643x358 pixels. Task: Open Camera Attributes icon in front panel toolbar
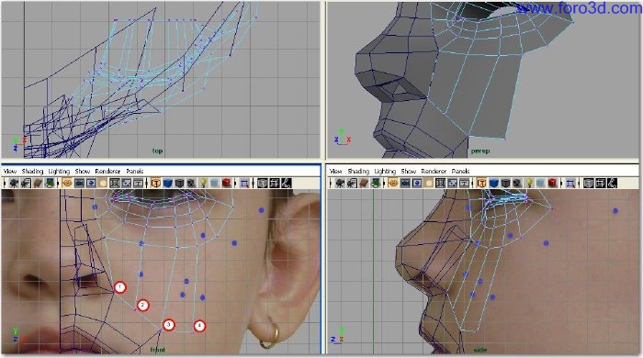(26, 183)
